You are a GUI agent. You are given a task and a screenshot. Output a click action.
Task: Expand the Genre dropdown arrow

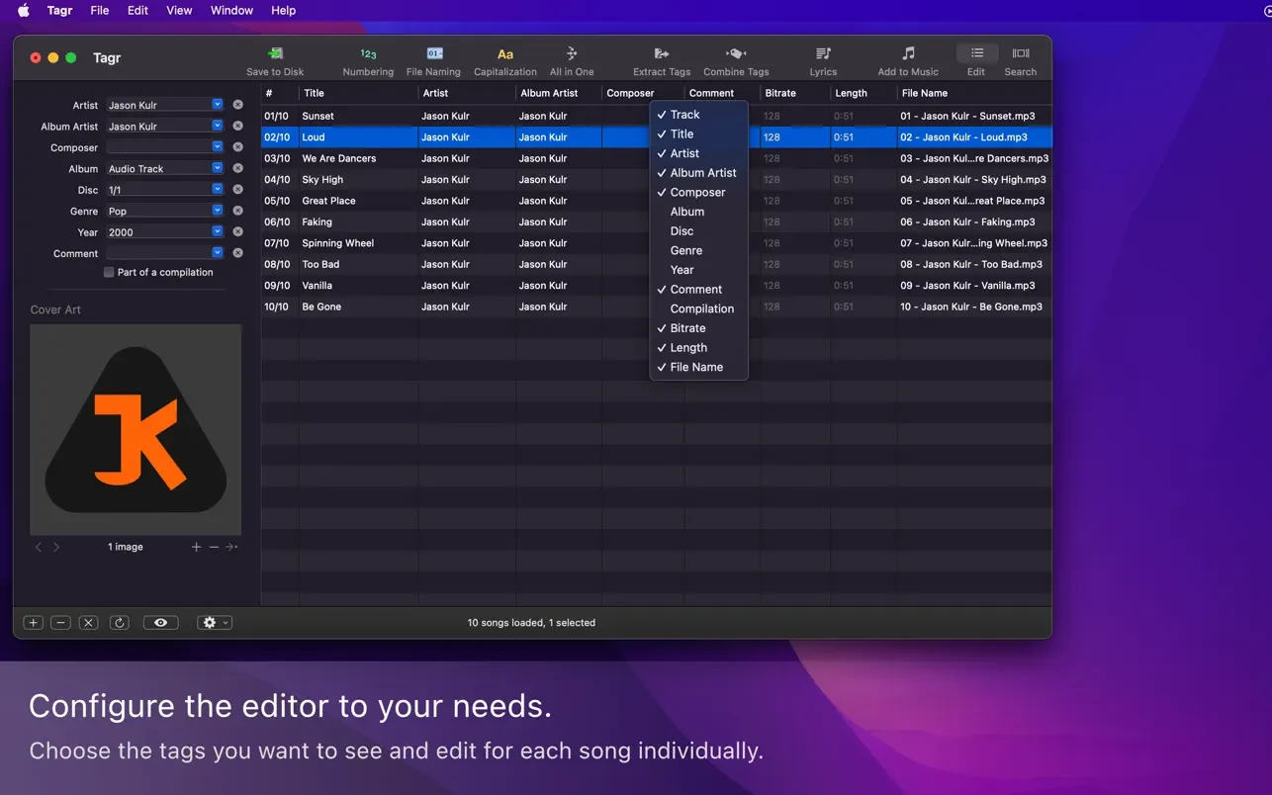[218, 211]
